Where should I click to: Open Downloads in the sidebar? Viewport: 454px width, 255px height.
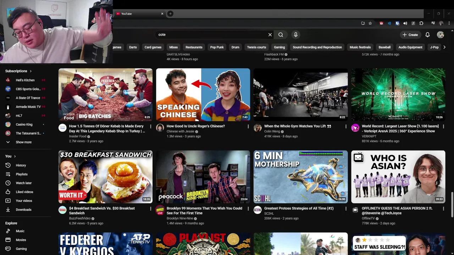pos(26,210)
